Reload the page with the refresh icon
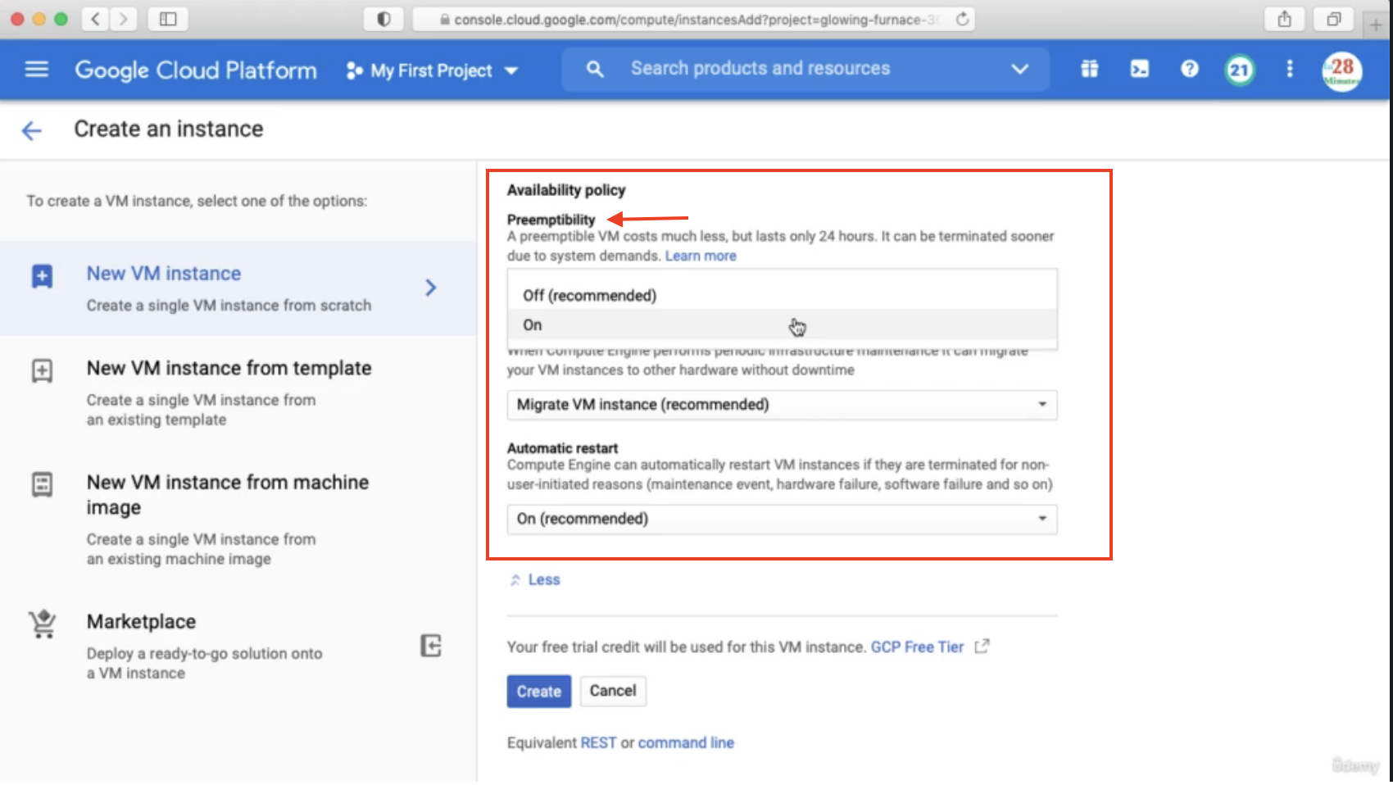 tap(962, 19)
